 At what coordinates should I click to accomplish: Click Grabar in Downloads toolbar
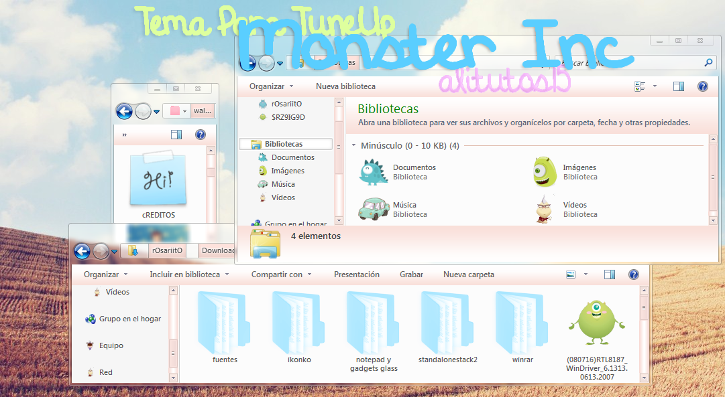tap(412, 274)
